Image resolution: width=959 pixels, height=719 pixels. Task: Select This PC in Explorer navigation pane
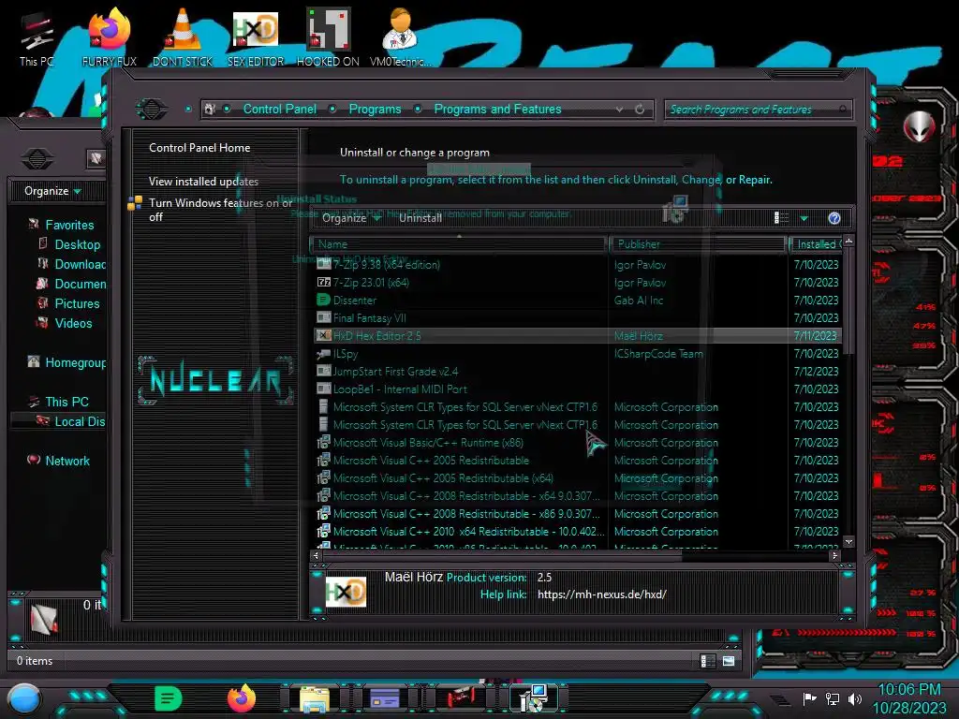pyautogui.click(x=66, y=402)
